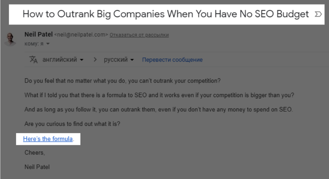Viewport: 329px width, 179px height.
Task: Click the line Are you curious to find out
Action: 72,124
